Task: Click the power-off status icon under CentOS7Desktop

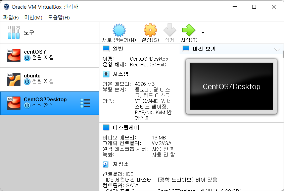Action: [27, 106]
